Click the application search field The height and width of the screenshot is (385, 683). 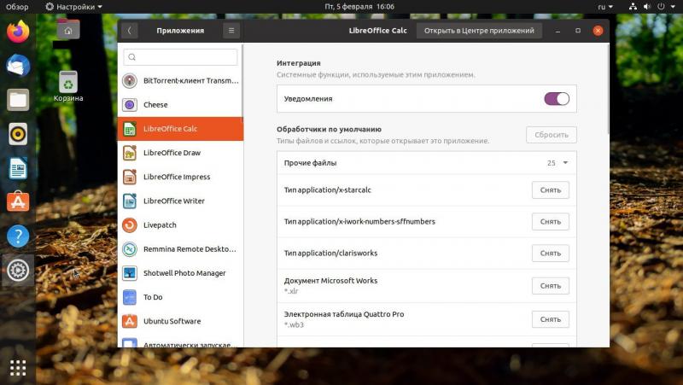tap(181, 57)
